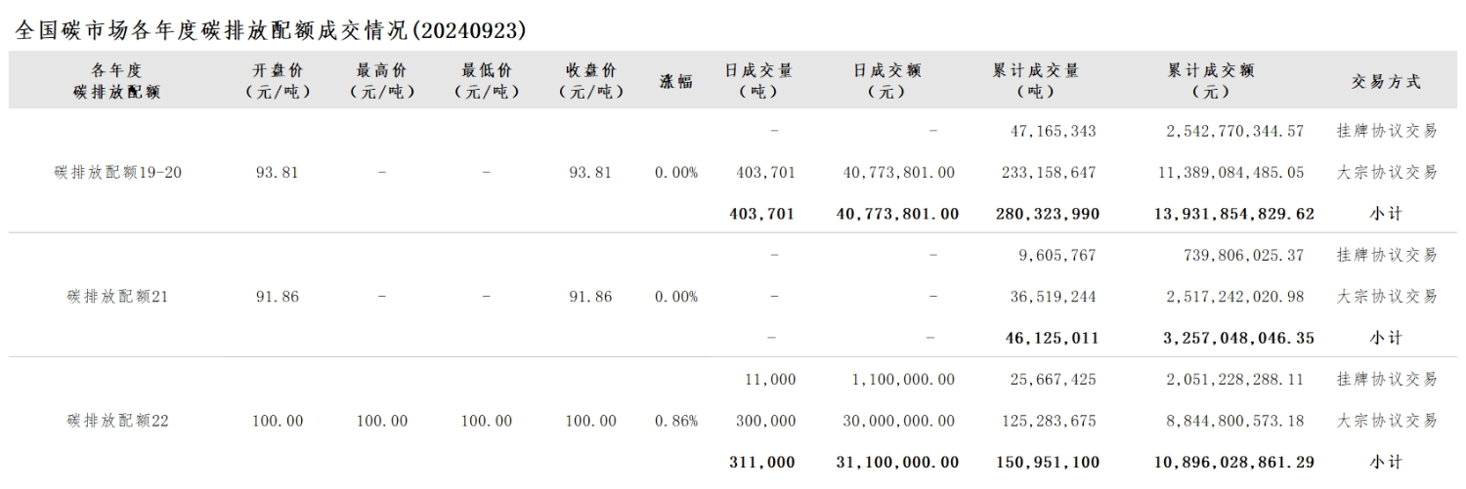The image size is (1466, 489).
Task: Select the 涨幅 column header
Action: tap(676, 81)
